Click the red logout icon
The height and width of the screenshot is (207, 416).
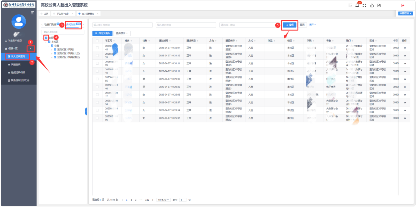coord(403,5)
